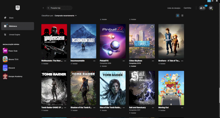220x118 pixels.
Task: Open the three-dot menu for Moving Out
Action: [182, 107]
